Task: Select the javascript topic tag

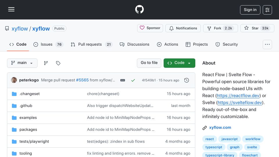Action: point(229,139)
